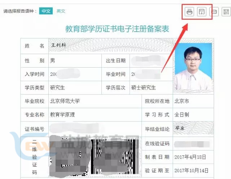Screen dimensions: 231x179
Task: Select 中文 report language
Action: tap(46, 11)
